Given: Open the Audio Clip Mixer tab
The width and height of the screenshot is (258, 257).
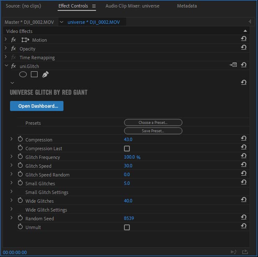Looking at the screenshot, I should click(132, 6).
